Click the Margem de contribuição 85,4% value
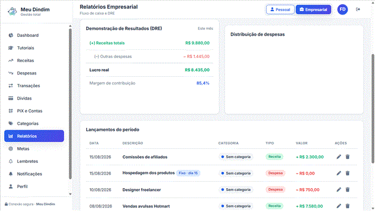The image size is (375, 211). (203, 83)
